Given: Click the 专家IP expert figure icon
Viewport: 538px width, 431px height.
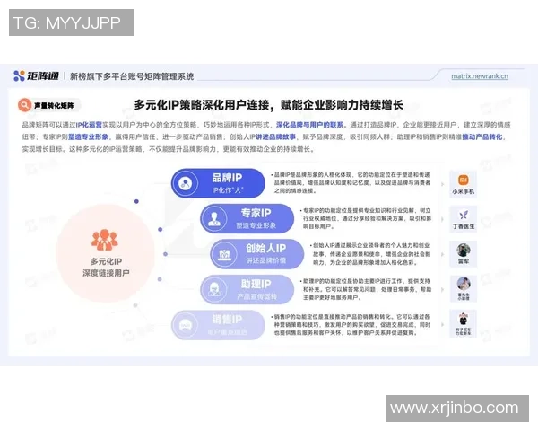Looking at the screenshot, I should (215, 218).
